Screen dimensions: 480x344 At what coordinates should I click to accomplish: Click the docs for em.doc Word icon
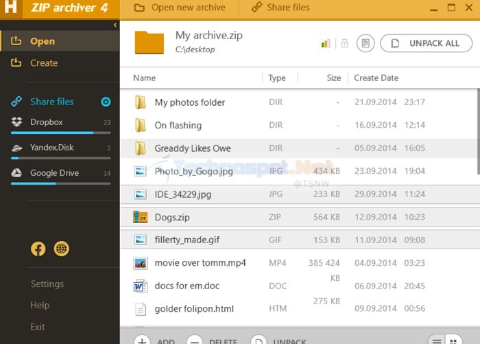[141, 286]
